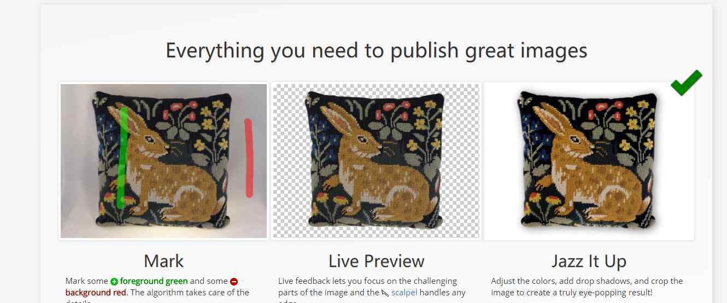Click the 'background red' text

tap(96, 293)
